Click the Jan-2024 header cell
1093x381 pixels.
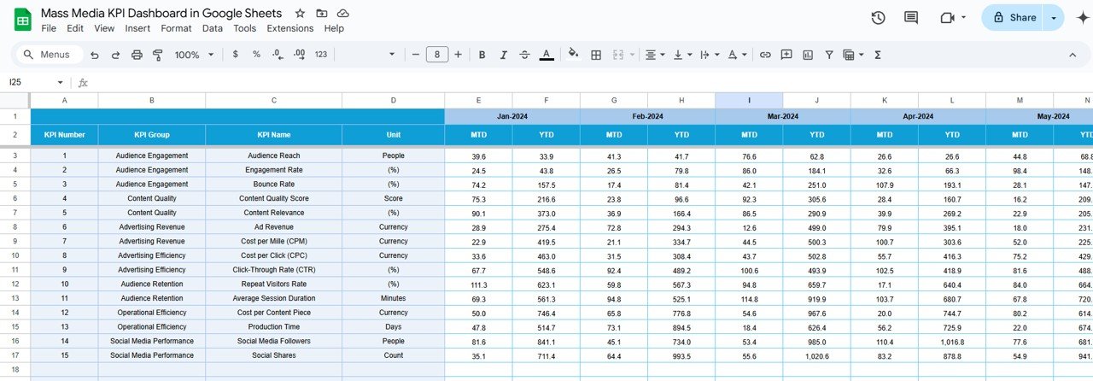click(x=512, y=116)
